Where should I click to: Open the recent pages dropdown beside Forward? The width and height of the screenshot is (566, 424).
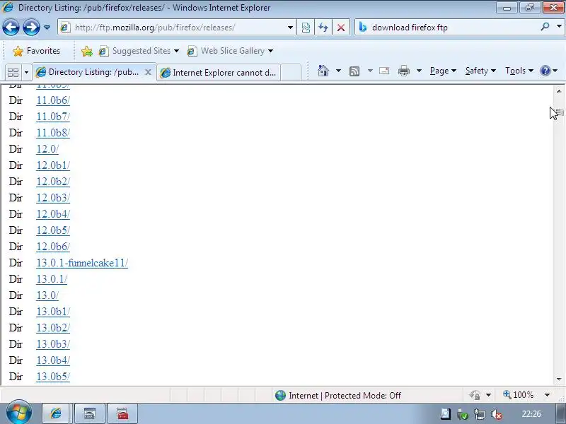click(47, 28)
